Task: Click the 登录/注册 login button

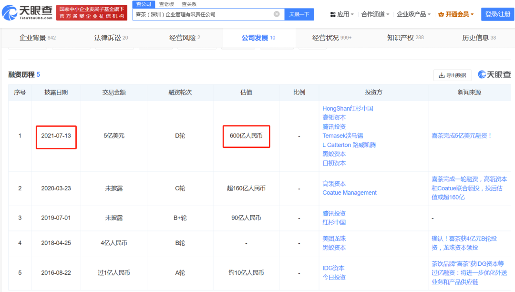Action: [x=497, y=14]
